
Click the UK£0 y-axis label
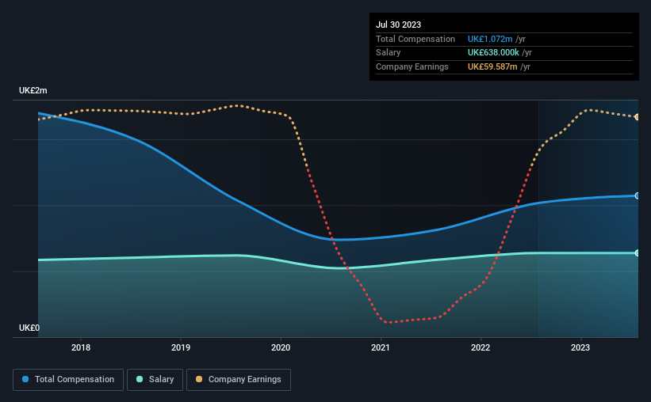29,328
